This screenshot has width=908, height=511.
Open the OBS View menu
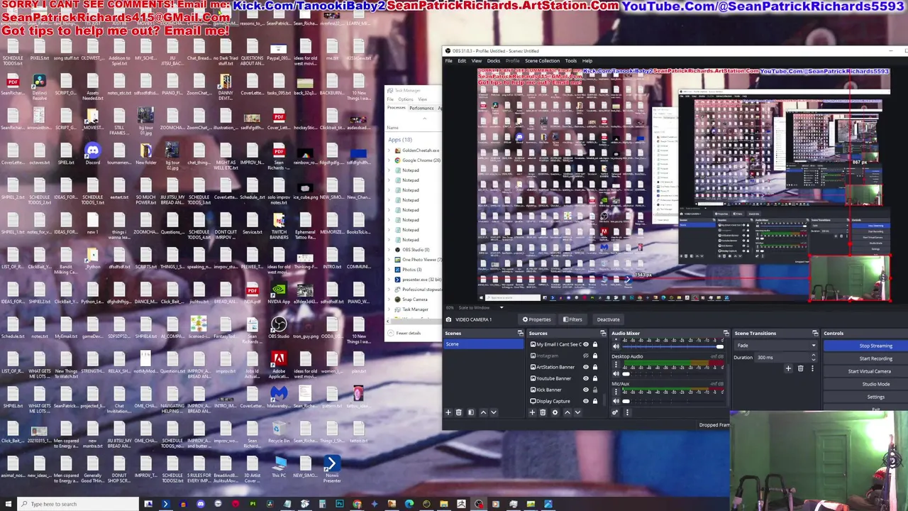click(477, 61)
